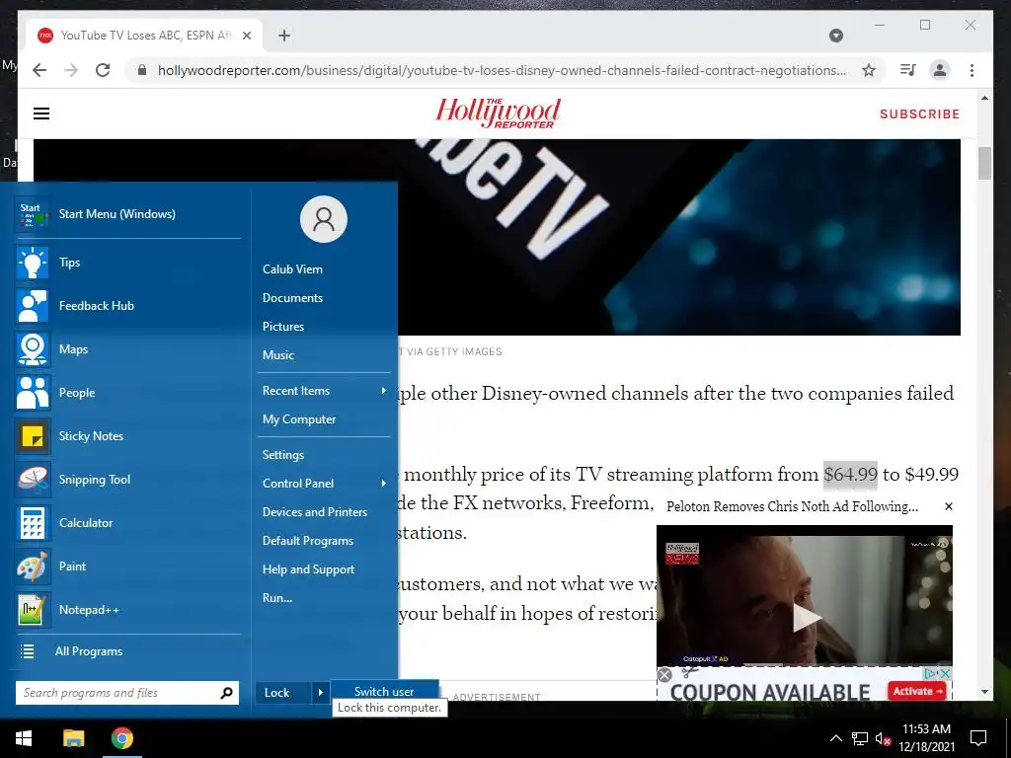Click the network tray icon

click(x=859, y=738)
